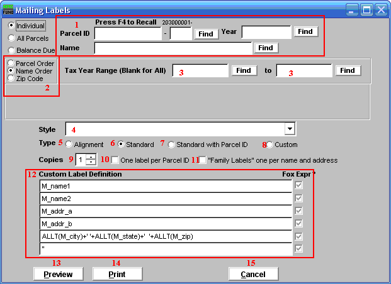This screenshot has width=391, height=284.
Task: Select the Alignment label type
Action: [69, 145]
